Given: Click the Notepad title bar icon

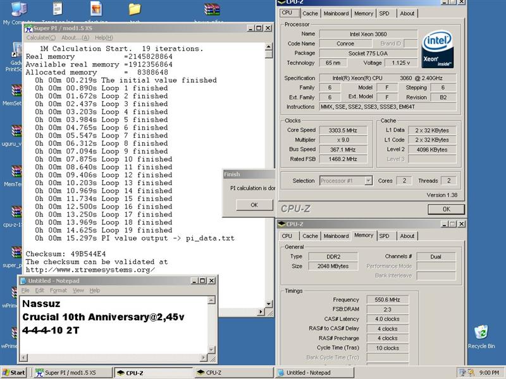Looking at the screenshot, I should tap(23, 280).
